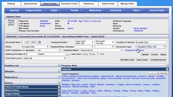Select 'Muscle weakness' option text

(x=134, y=85)
